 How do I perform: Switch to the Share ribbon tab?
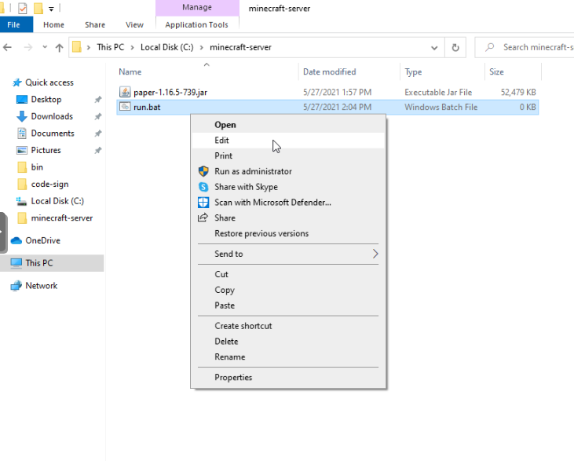[95, 25]
